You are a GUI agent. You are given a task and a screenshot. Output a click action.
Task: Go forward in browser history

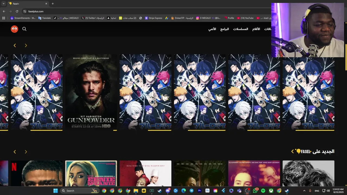tap(10, 11)
